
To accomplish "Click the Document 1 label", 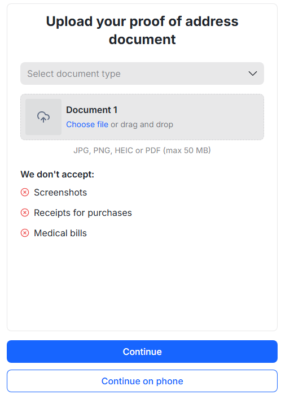I will point(92,110).
